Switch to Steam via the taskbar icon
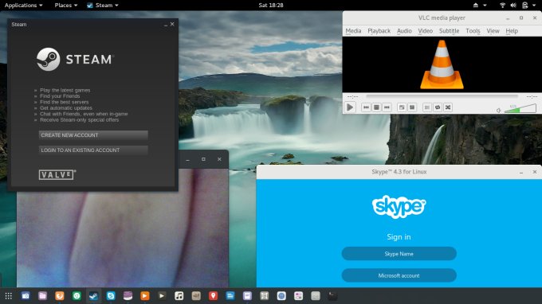This screenshot has width=542, height=304. pos(94,296)
